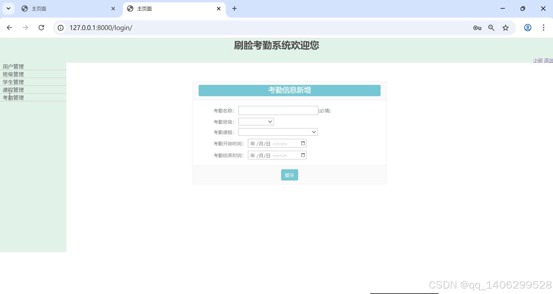Click the password key icon in the toolbar
This screenshot has width=553, height=294.
[477, 28]
